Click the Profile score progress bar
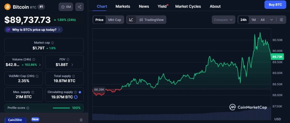290x123 pixels. coord(61,108)
